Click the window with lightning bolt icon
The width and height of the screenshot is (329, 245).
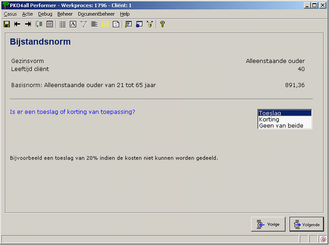(128, 24)
